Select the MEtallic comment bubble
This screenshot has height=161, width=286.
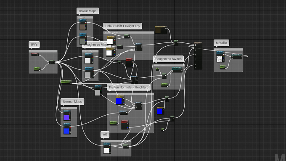pyautogui.click(x=221, y=43)
